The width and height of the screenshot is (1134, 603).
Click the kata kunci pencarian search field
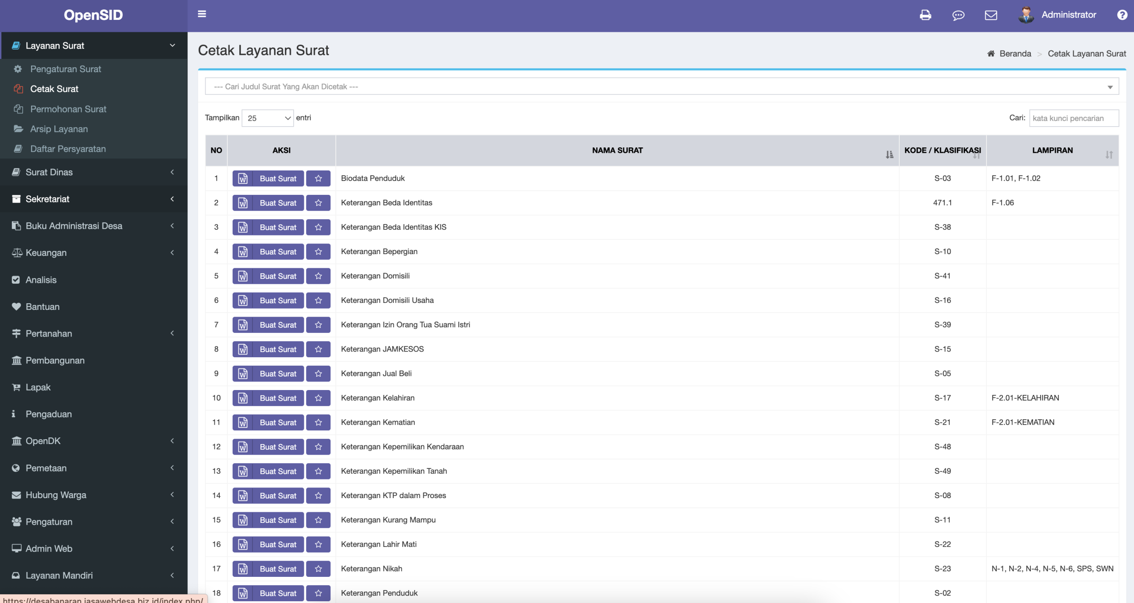pos(1073,118)
